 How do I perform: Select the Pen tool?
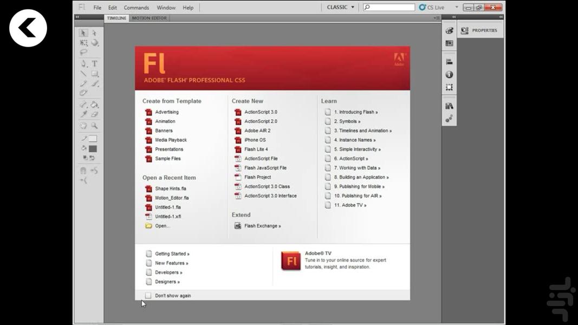(x=83, y=63)
